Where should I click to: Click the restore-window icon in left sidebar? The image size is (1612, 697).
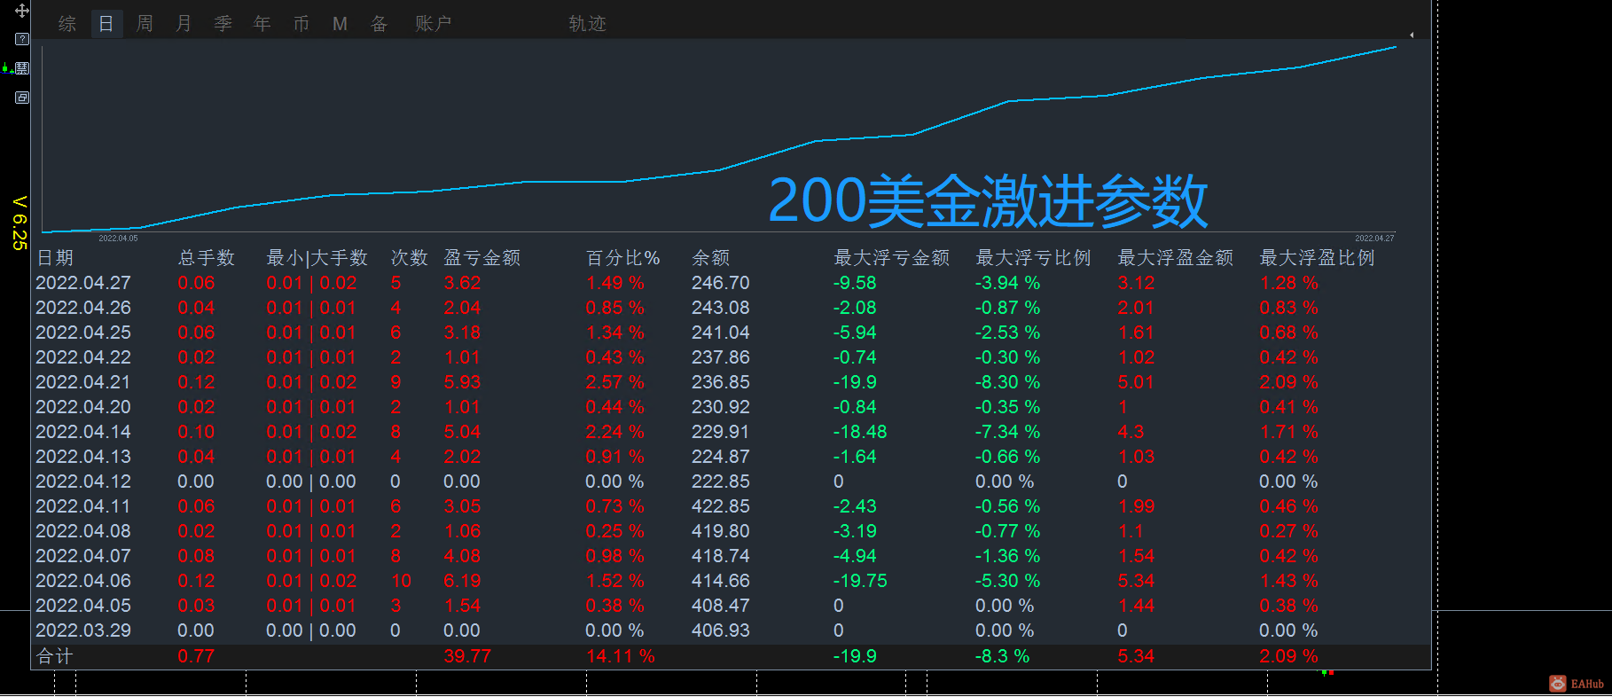tap(22, 98)
